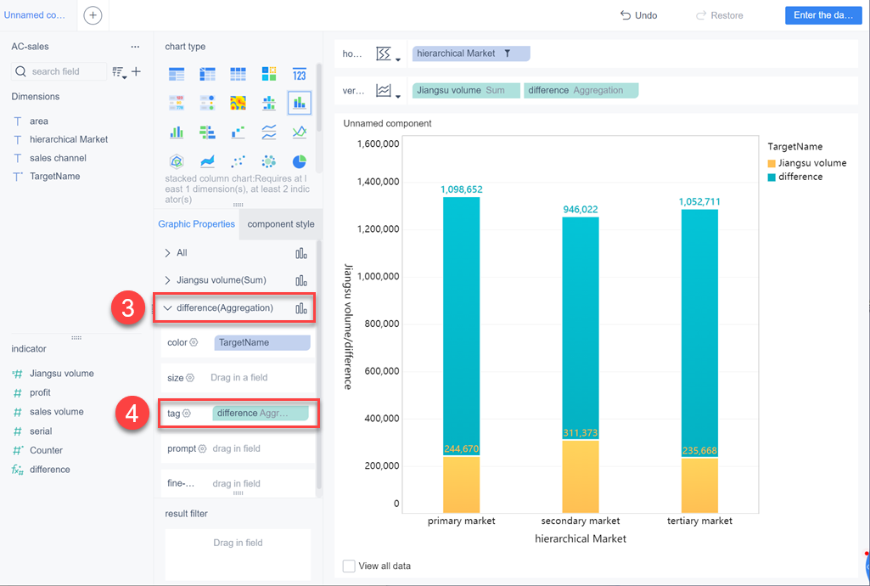Click the difference Aggr tag pill
The height and width of the screenshot is (586, 870).
click(x=261, y=413)
